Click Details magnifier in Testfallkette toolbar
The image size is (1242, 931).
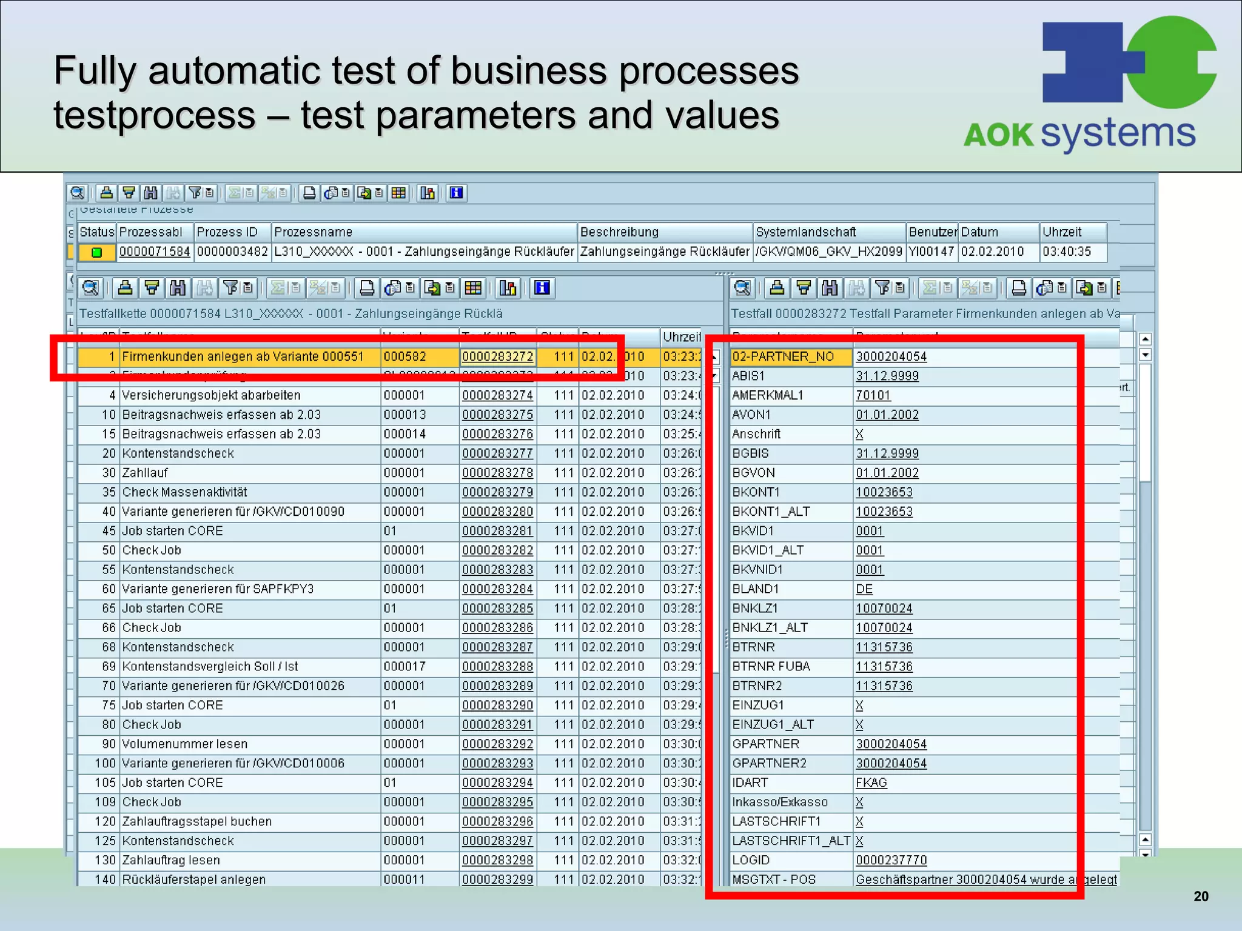click(90, 287)
